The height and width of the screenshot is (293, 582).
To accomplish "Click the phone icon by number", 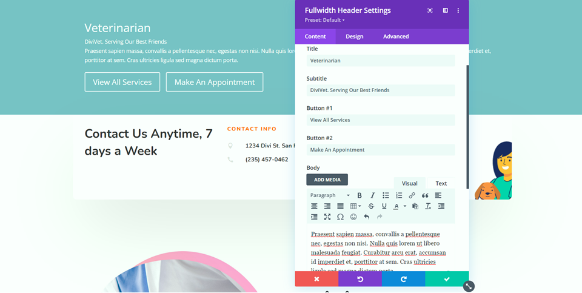I will point(230,160).
